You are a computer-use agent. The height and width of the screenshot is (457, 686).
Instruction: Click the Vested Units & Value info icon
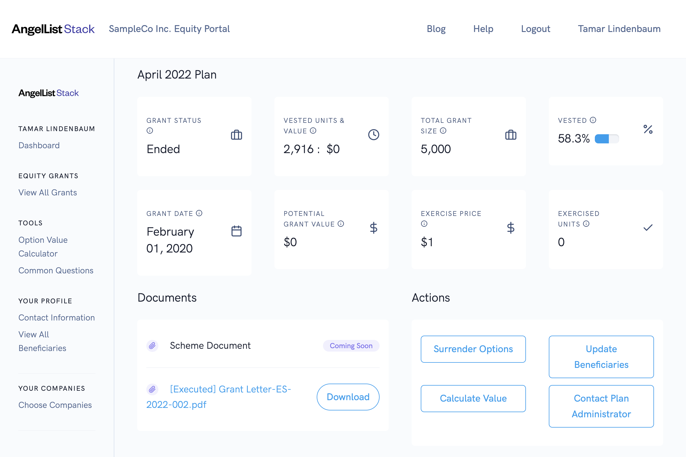(x=313, y=131)
